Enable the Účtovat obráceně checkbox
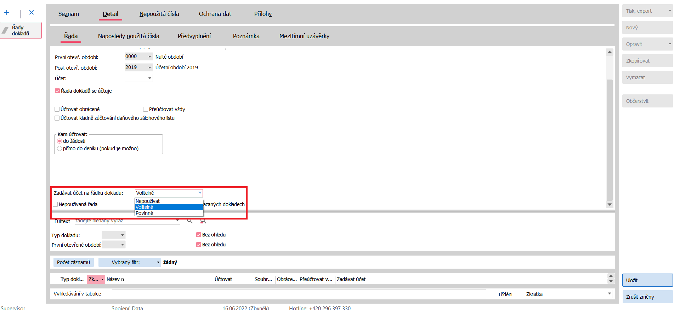674x310 pixels. (57, 109)
